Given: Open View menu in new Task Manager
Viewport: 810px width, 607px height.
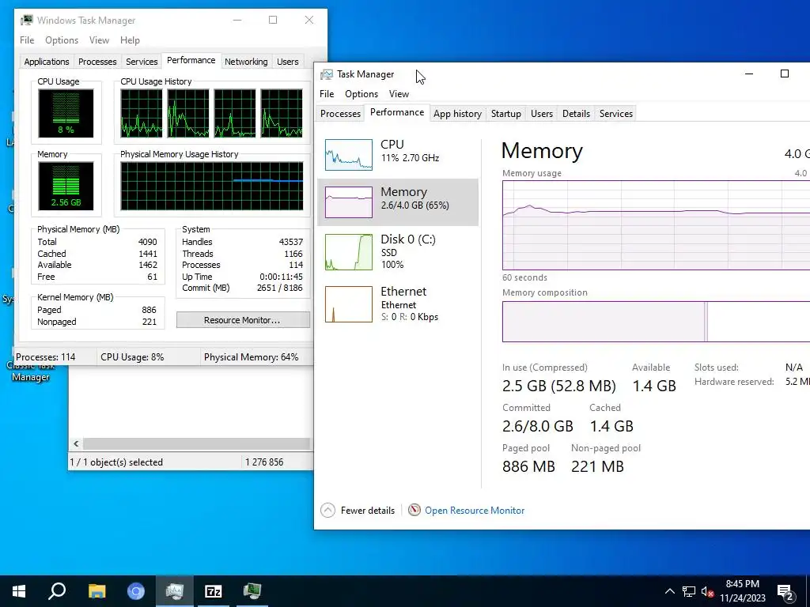Looking at the screenshot, I should pos(399,94).
